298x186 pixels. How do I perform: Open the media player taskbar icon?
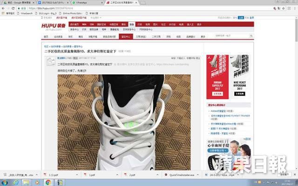(x=37, y=183)
